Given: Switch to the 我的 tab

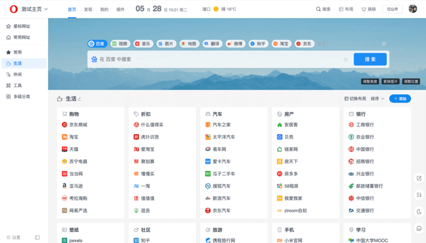Looking at the screenshot, I should [x=104, y=10].
